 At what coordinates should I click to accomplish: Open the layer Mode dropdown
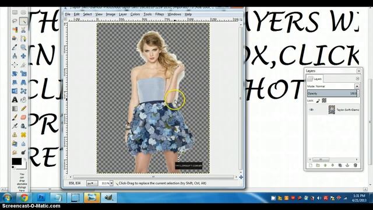pos(357,86)
